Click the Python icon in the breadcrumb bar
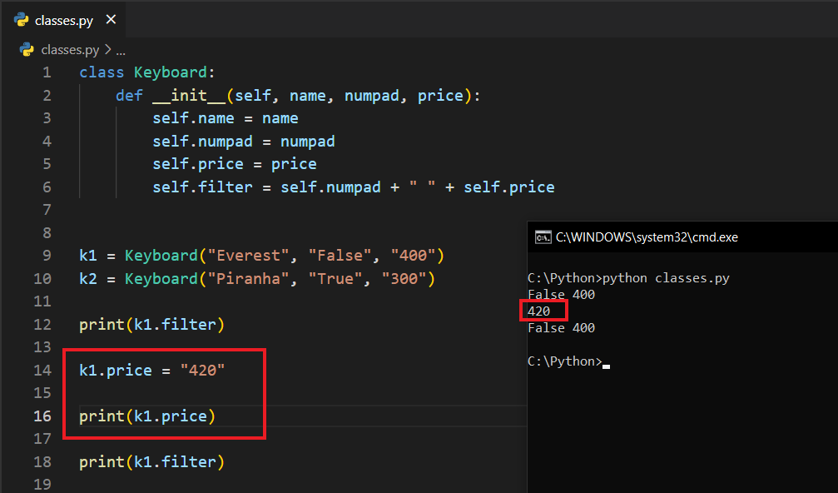This screenshot has height=493, width=838. pyautogui.click(x=27, y=50)
